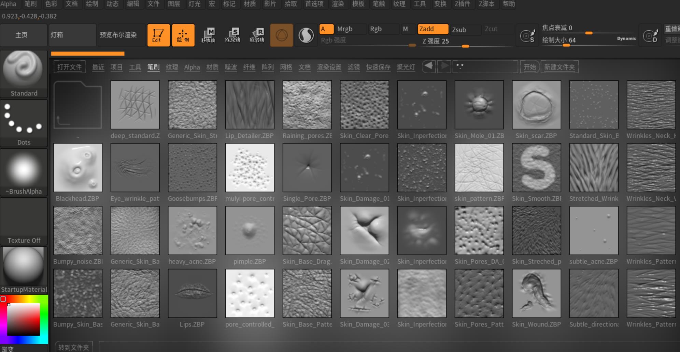Go to next lightbox item arrow

click(x=444, y=66)
